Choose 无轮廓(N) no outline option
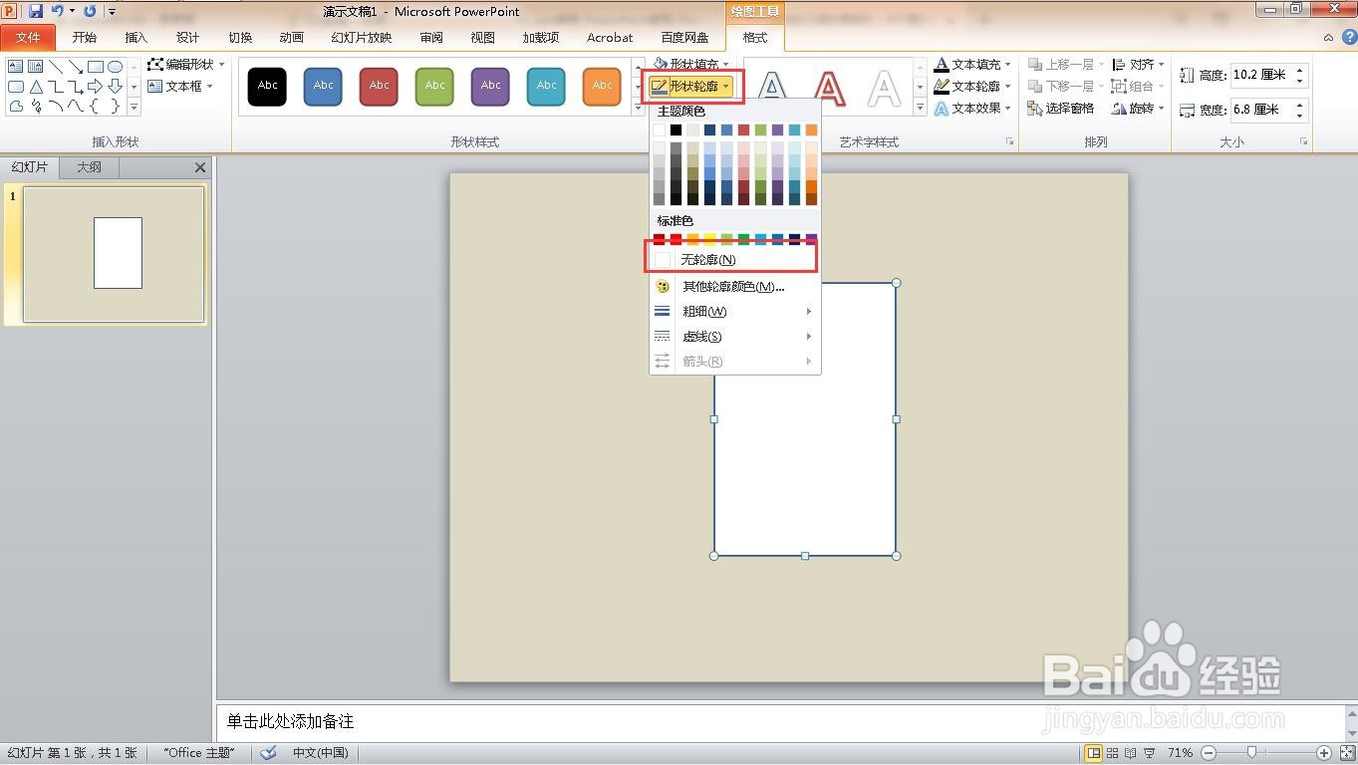This screenshot has height=765, width=1358. coord(735,259)
